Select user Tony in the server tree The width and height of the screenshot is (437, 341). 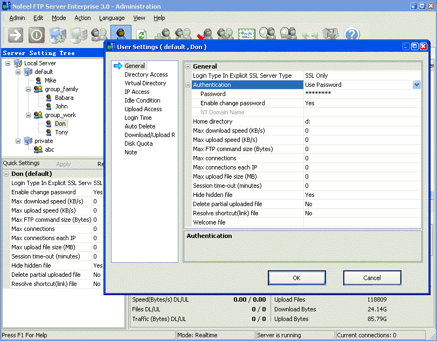pyautogui.click(x=61, y=132)
